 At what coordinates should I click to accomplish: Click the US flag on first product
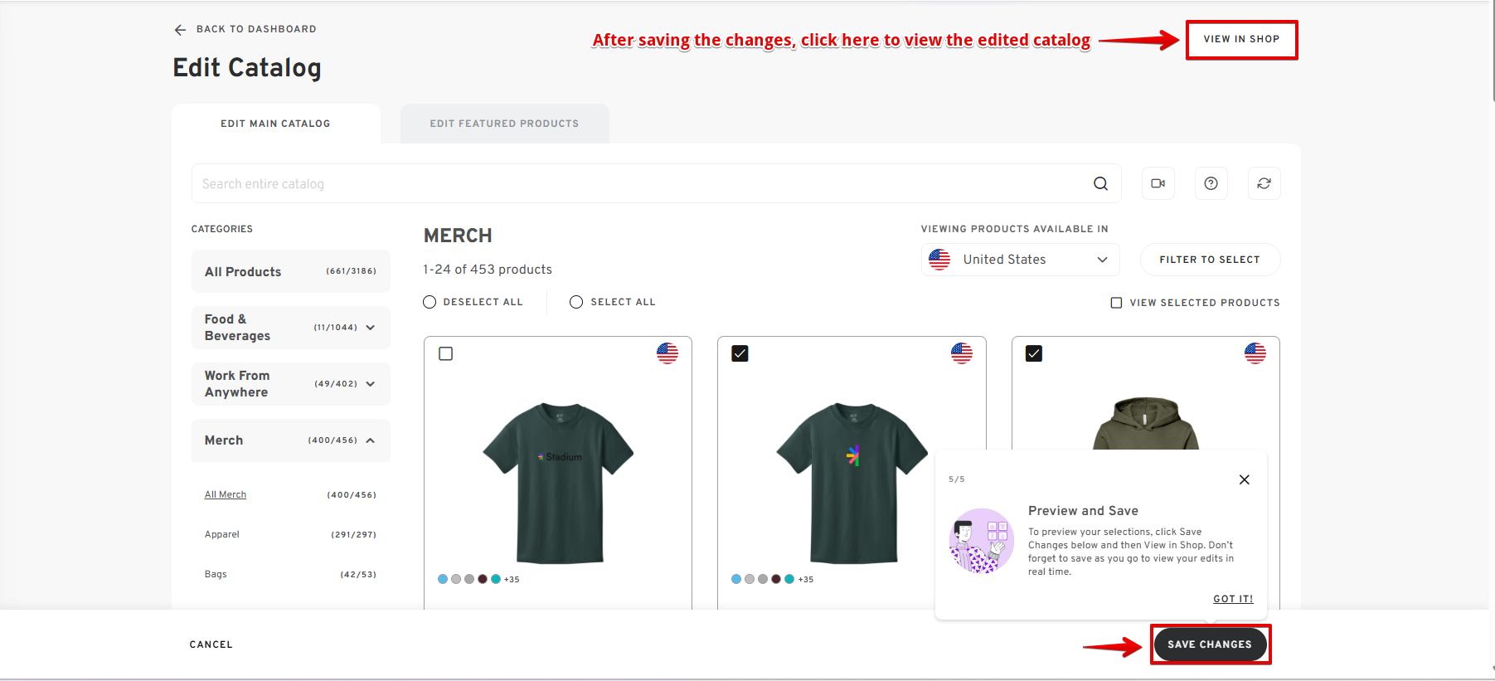667,353
